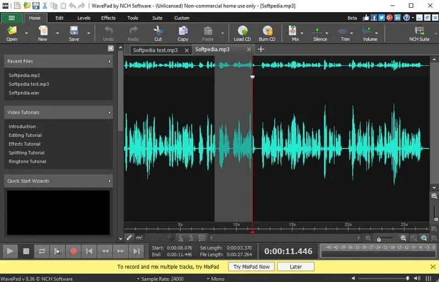This screenshot has width=439, height=282.
Task: Click the zoom-in magnifier beside horizontal zoom slider
Action: click(x=403, y=238)
